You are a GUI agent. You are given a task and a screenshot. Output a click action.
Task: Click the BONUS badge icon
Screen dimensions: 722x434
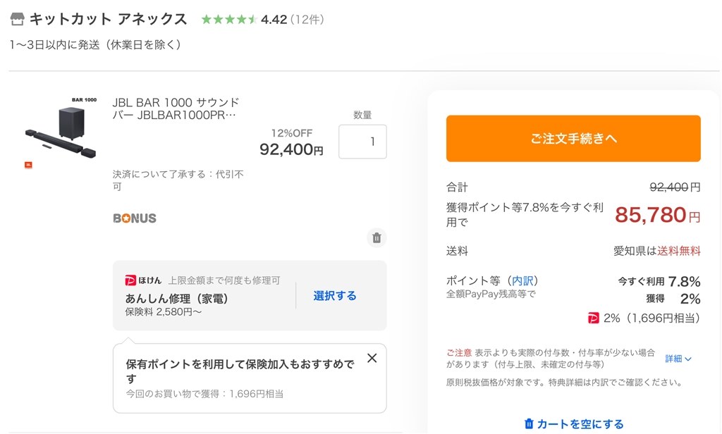click(x=135, y=218)
